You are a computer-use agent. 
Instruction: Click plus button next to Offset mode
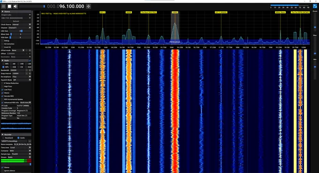(30, 50)
